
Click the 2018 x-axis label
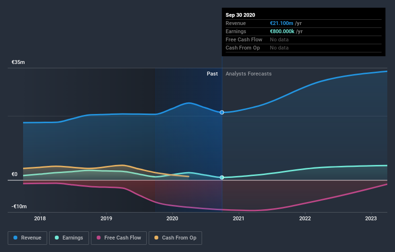tap(40, 218)
